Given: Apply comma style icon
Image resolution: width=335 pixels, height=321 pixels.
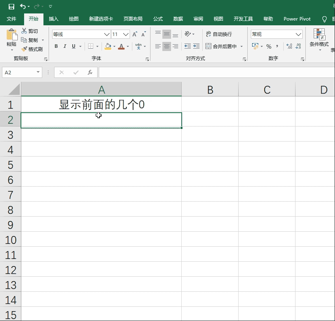Looking at the screenshot, I should [x=277, y=46].
